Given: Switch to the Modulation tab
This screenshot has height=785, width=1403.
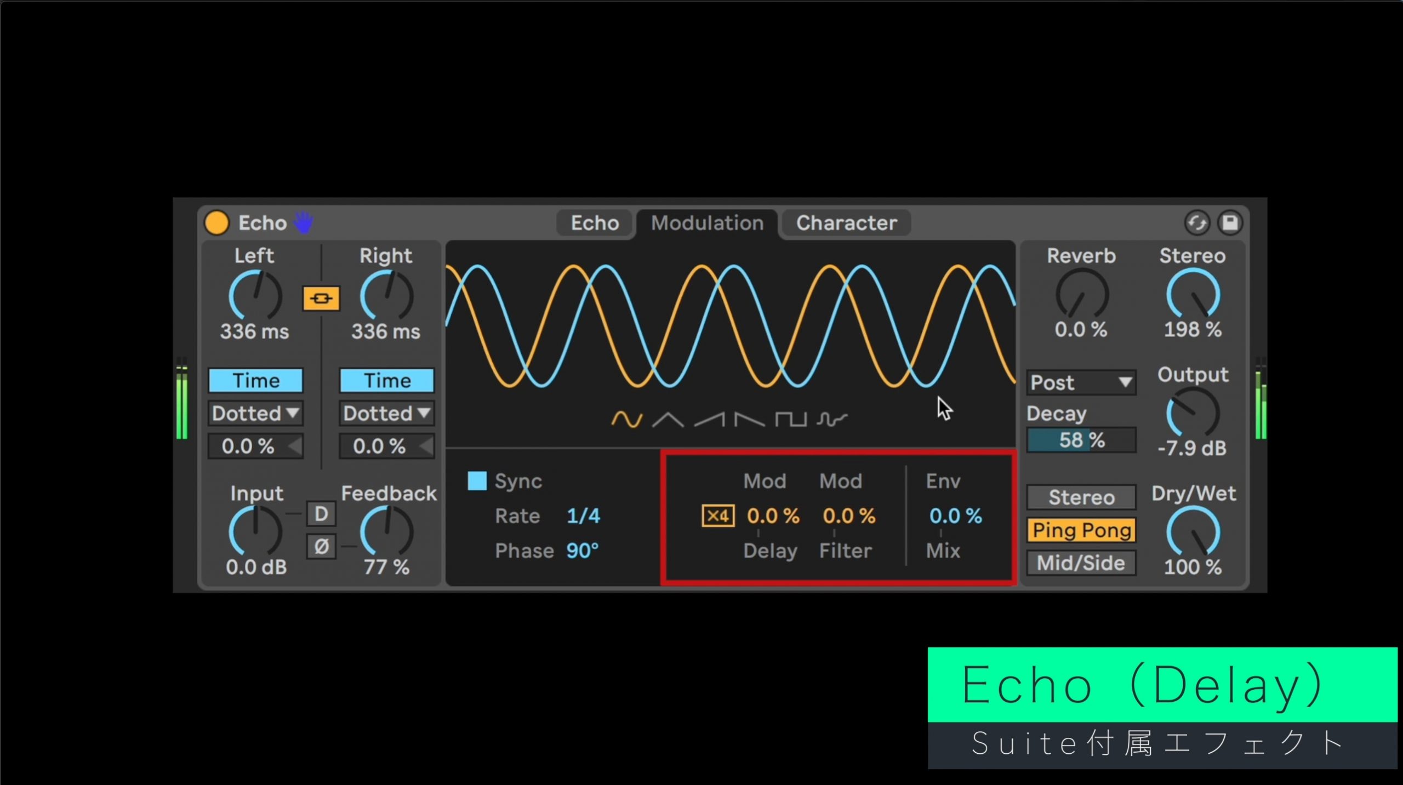Looking at the screenshot, I should coord(707,224).
